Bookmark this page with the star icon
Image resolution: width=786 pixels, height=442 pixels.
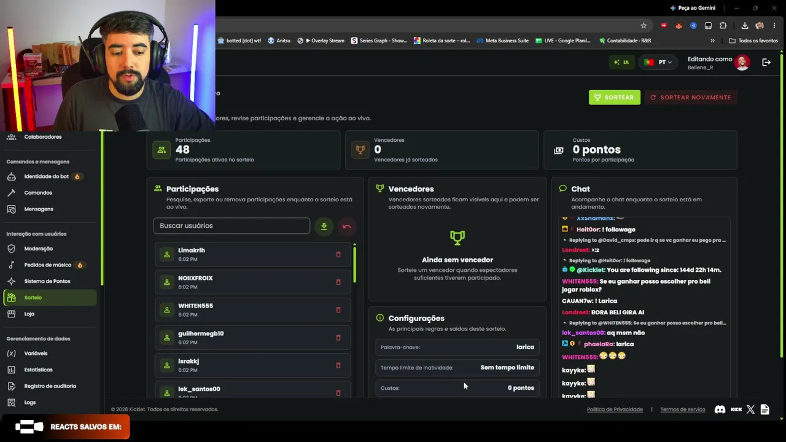click(644, 26)
